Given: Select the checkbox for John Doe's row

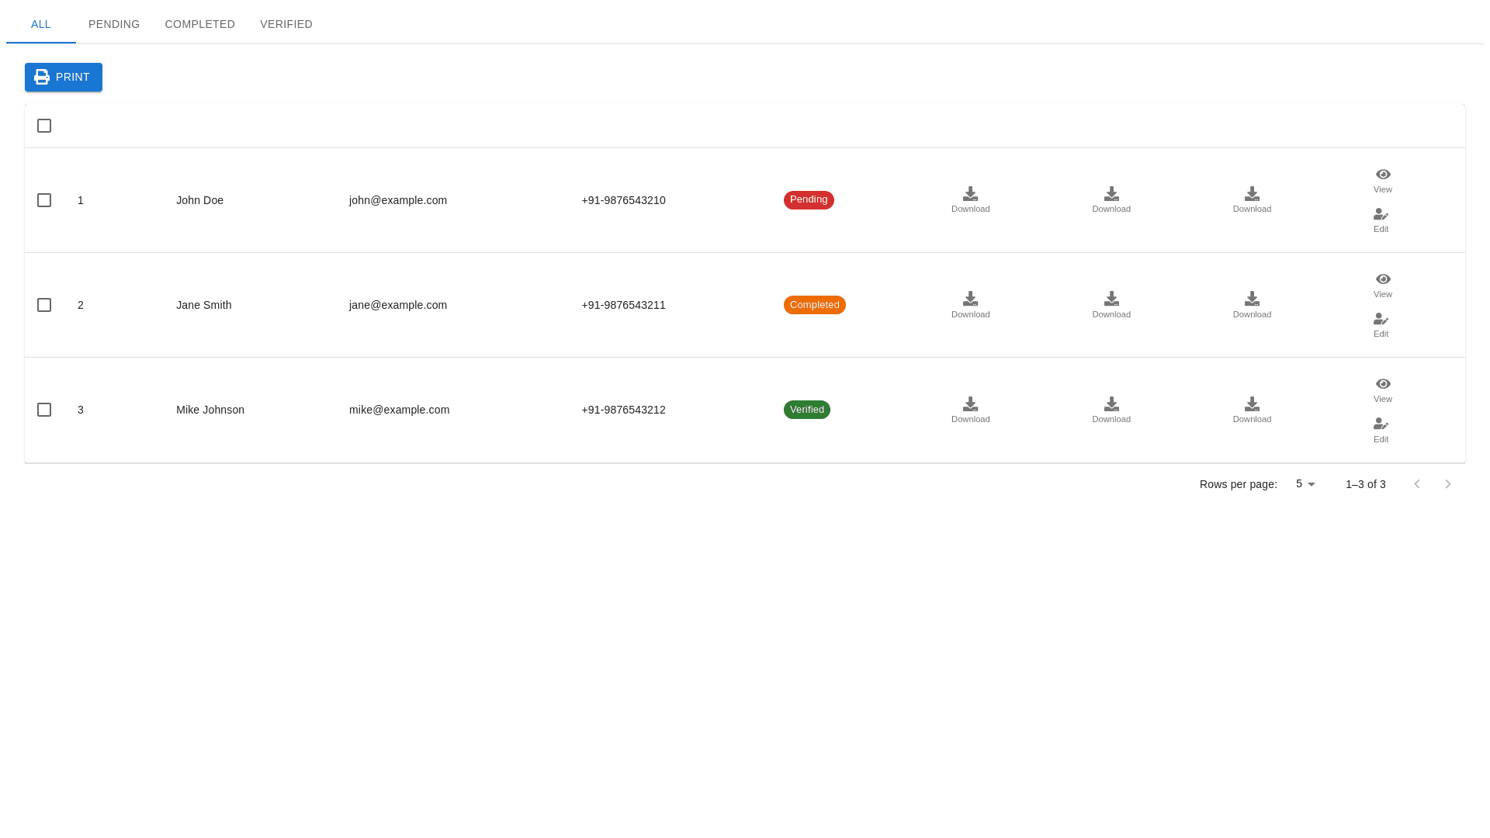Looking at the screenshot, I should (x=44, y=200).
